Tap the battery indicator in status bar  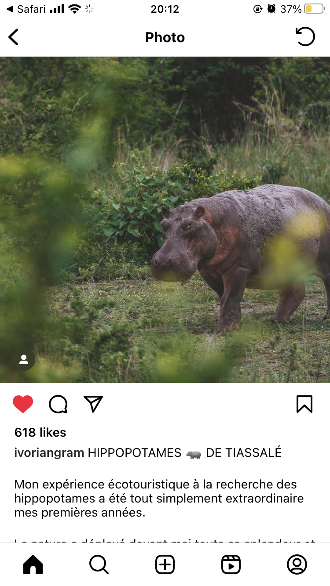click(x=314, y=9)
